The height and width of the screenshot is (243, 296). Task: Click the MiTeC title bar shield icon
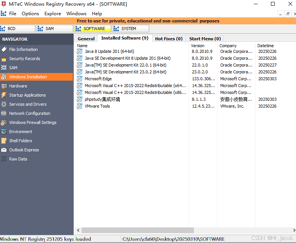[3, 4]
